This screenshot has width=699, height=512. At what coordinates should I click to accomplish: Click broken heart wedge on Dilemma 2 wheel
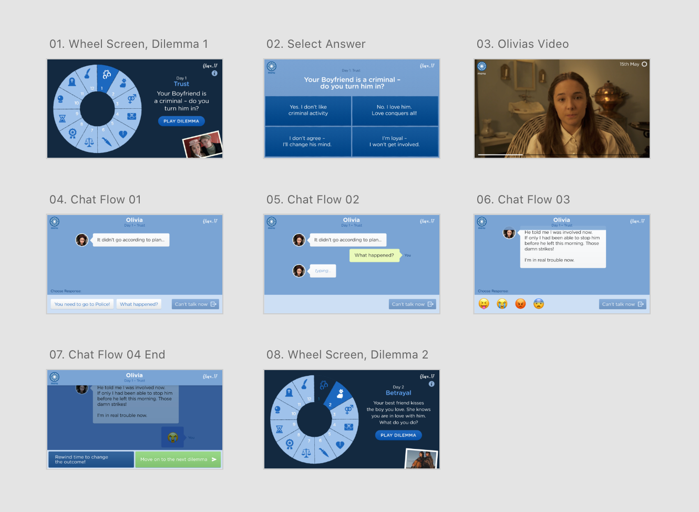(x=340, y=445)
